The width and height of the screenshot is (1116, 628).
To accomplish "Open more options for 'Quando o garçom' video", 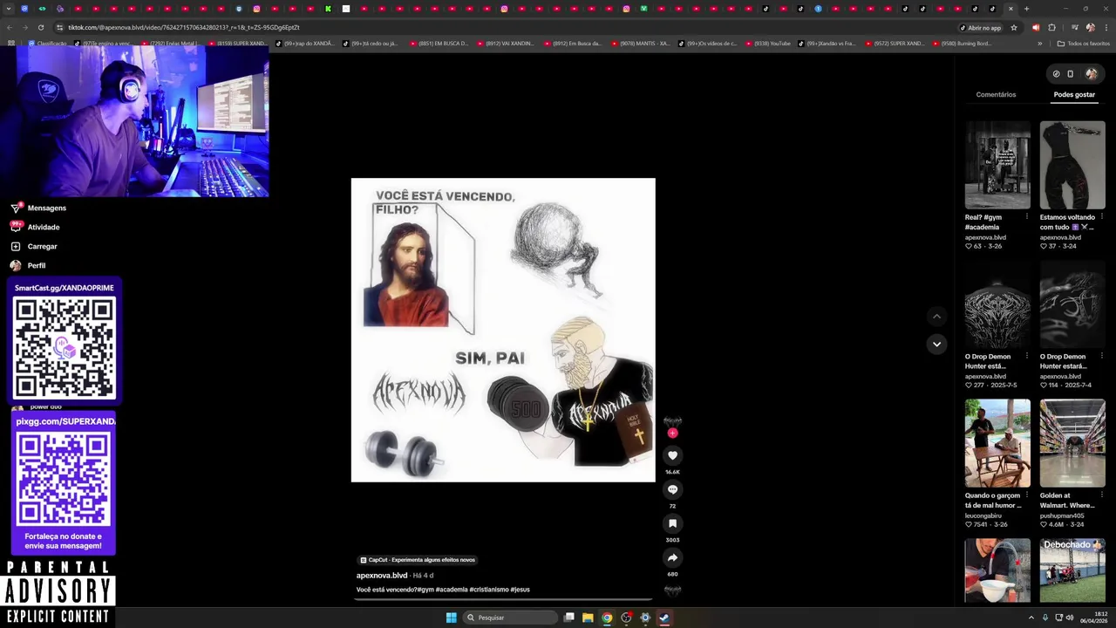I will (x=1026, y=495).
